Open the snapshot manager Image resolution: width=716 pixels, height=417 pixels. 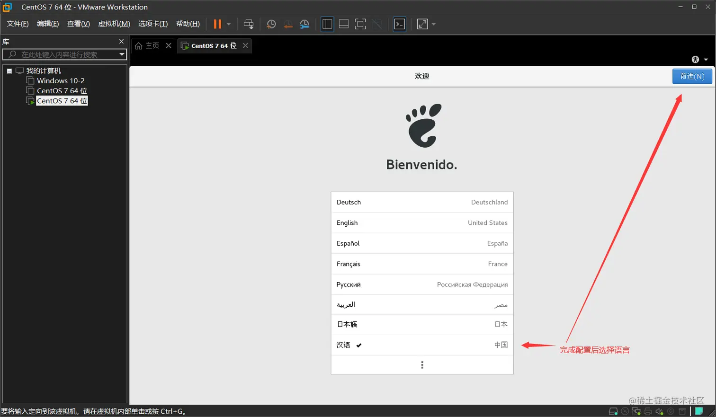coord(304,24)
